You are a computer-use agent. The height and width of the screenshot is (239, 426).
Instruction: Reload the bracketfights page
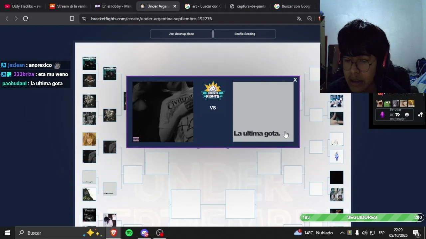point(26,19)
